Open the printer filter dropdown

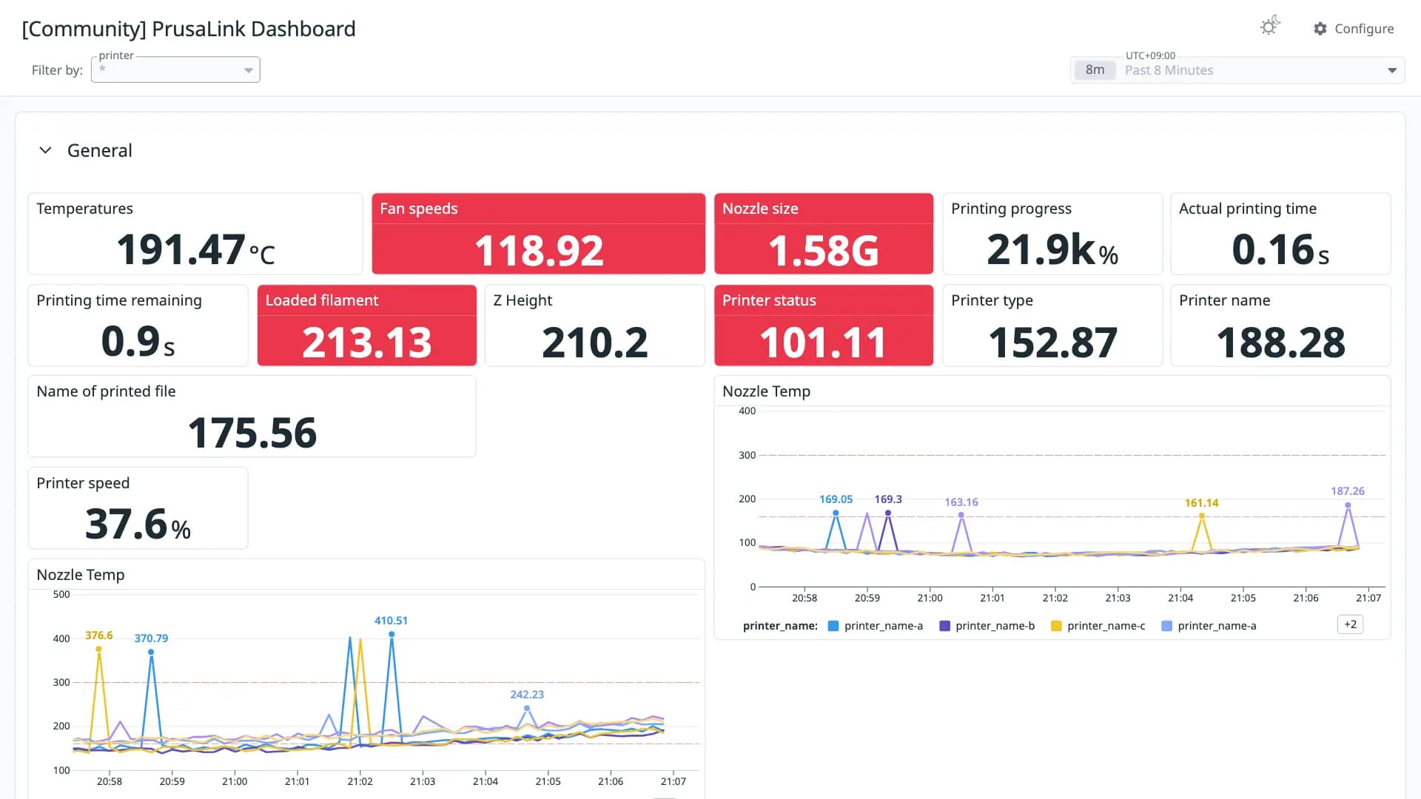(175, 70)
